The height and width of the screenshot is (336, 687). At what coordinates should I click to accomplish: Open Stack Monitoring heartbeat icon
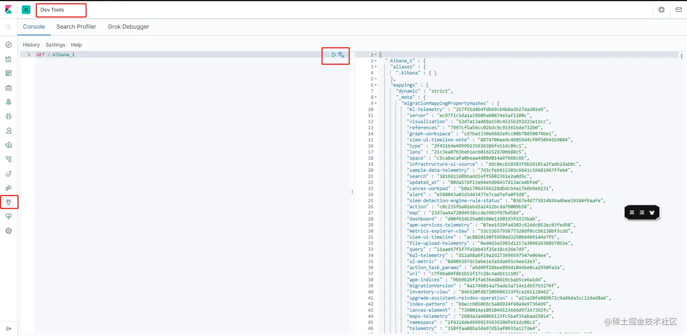pyautogui.click(x=8, y=217)
